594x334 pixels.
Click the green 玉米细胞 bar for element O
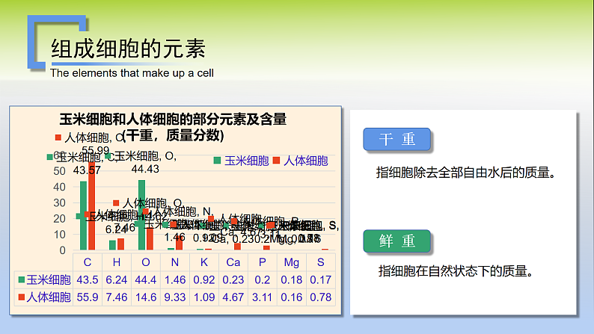tap(141, 215)
